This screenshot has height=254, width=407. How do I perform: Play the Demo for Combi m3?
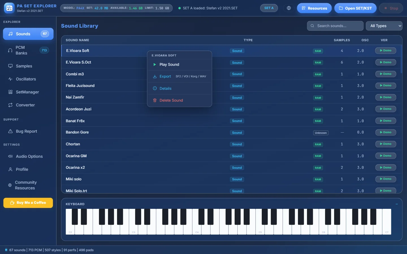pos(386,74)
